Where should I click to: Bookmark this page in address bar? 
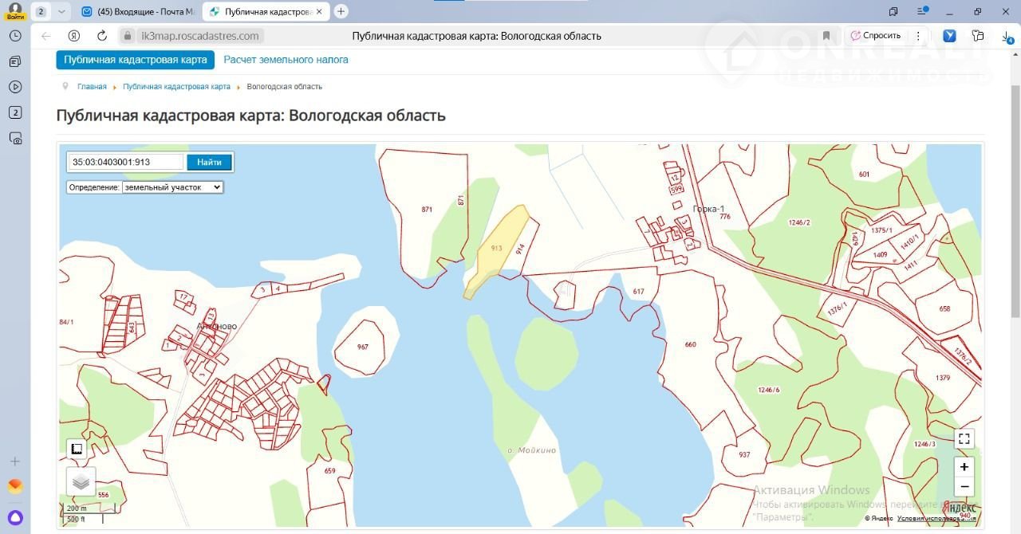[x=826, y=36]
